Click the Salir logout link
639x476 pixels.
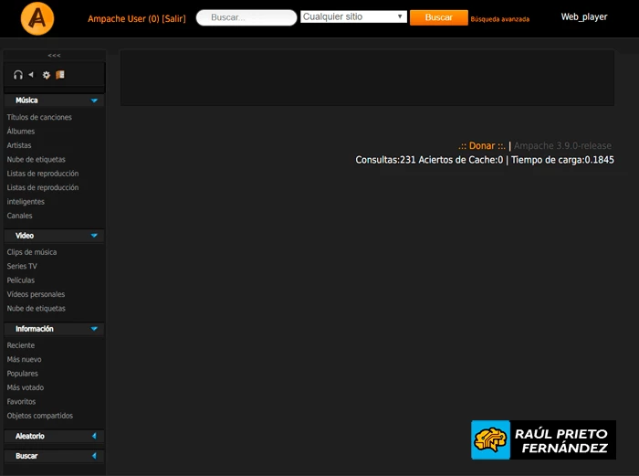pyautogui.click(x=173, y=18)
